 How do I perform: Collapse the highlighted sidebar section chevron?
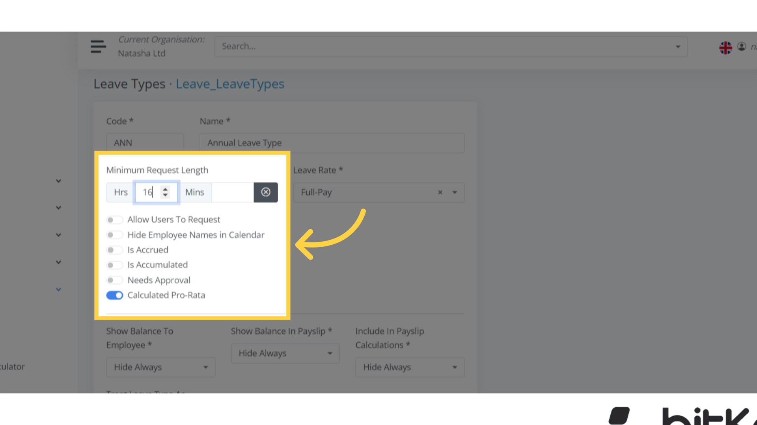click(x=58, y=289)
